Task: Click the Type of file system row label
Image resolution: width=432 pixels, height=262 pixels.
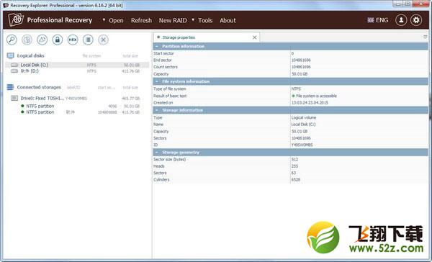Action: tap(170, 89)
